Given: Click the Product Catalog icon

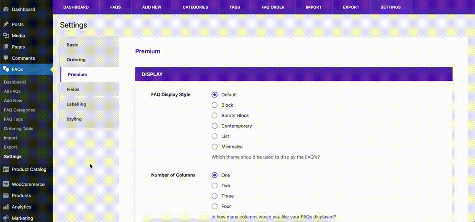Looking at the screenshot, I should pos(6,169).
